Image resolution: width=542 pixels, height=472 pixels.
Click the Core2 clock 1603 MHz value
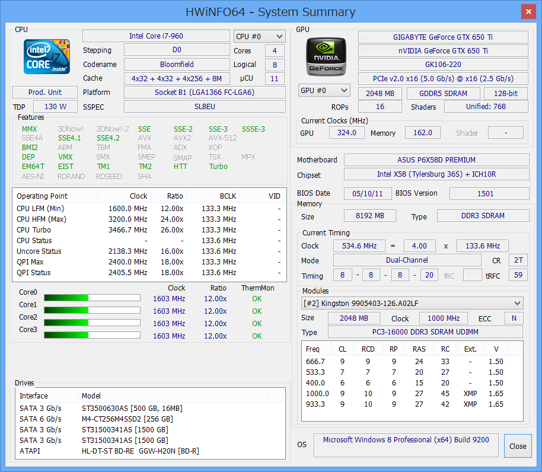169,323
